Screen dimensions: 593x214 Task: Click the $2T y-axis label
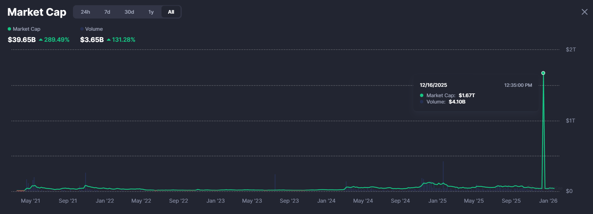[x=571, y=50]
